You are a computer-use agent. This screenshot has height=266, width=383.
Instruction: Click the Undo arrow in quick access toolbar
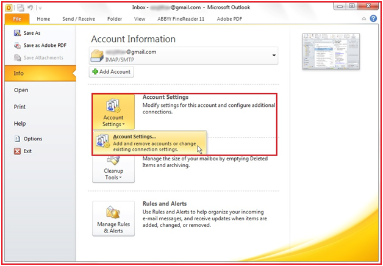click(30, 8)
